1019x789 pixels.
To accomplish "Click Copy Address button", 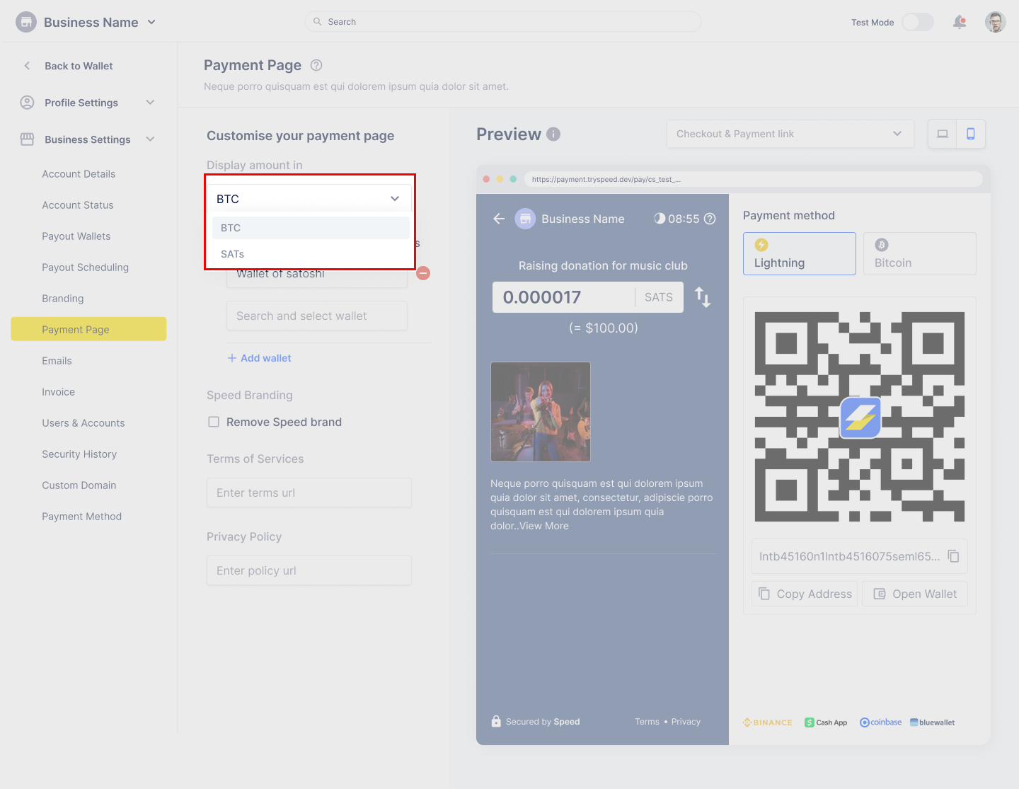I will (x=805, y=594).
